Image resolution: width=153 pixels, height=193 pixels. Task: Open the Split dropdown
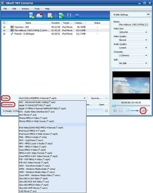(133, 63)
